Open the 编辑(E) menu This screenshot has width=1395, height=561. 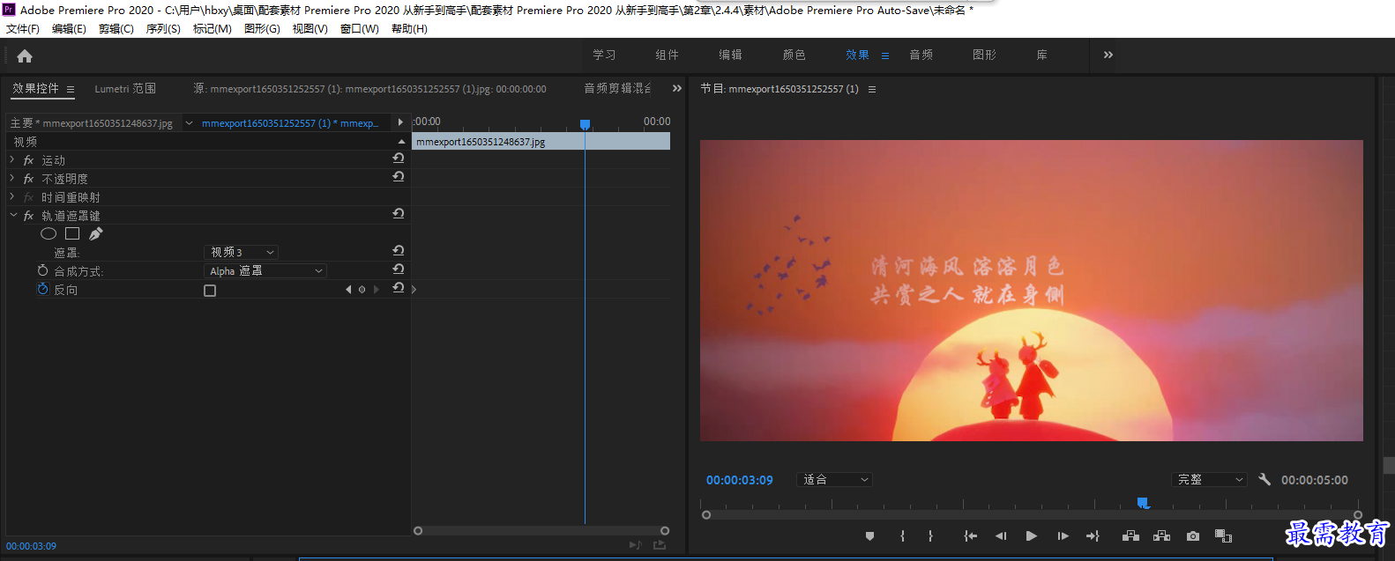coord(69,29)
